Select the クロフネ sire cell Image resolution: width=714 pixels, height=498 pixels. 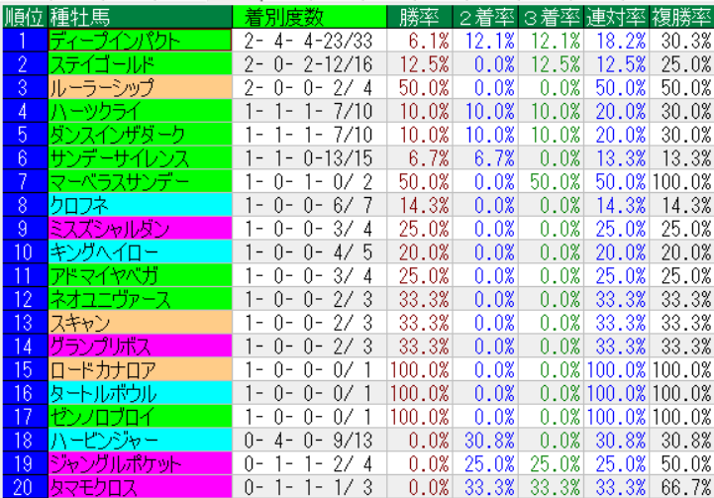(140, 205)
